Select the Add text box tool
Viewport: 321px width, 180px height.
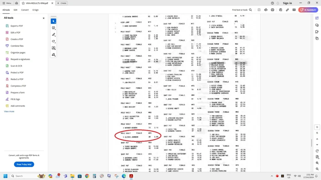click(54, 48)
